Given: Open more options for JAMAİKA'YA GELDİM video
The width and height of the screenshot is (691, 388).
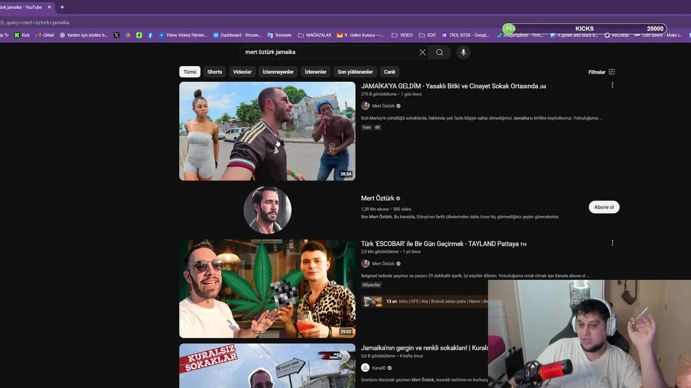Looking at the screenshot, I should coord(612,85).
